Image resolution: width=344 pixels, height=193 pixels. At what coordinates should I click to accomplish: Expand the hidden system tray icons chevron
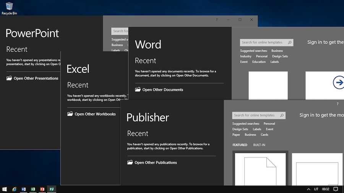pyautogui.click(x=308, y=189)
